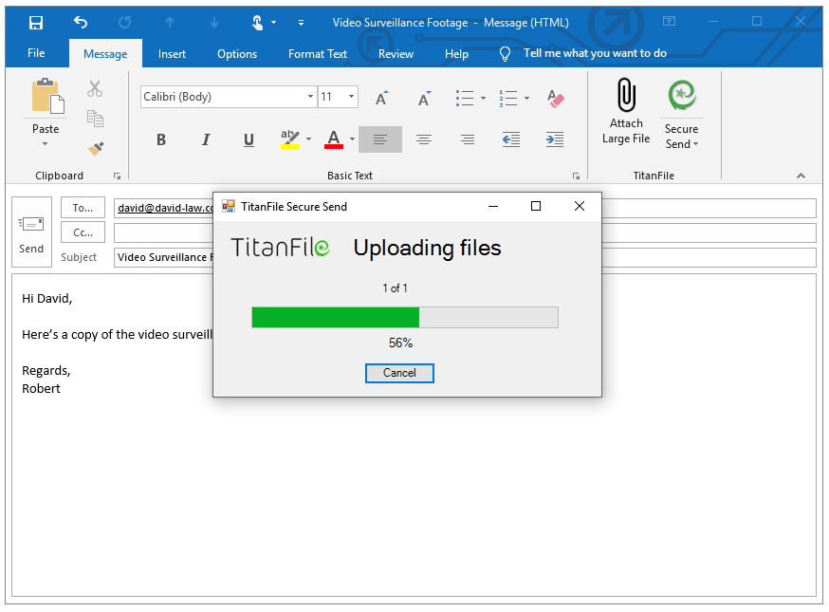Cancel the TitanFile upload

pos(399,373)
